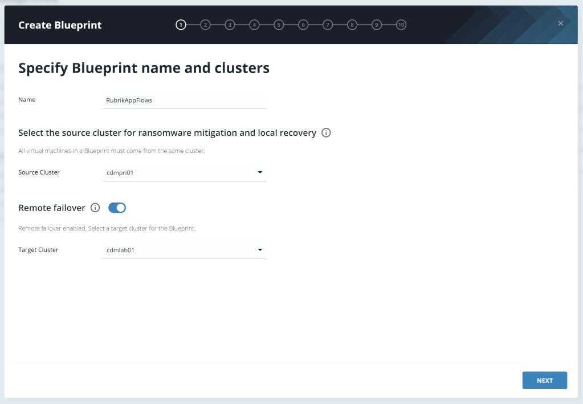Image resolution: width=583 pixels, height=404 pixels.
Task: Expand the Target Cluster dropdown
Action: click(x=260, y=250)
